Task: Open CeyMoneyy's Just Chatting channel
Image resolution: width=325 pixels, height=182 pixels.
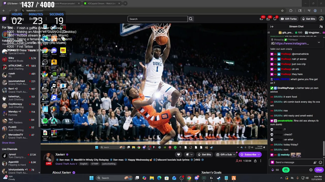Action: tap(20, 106)
